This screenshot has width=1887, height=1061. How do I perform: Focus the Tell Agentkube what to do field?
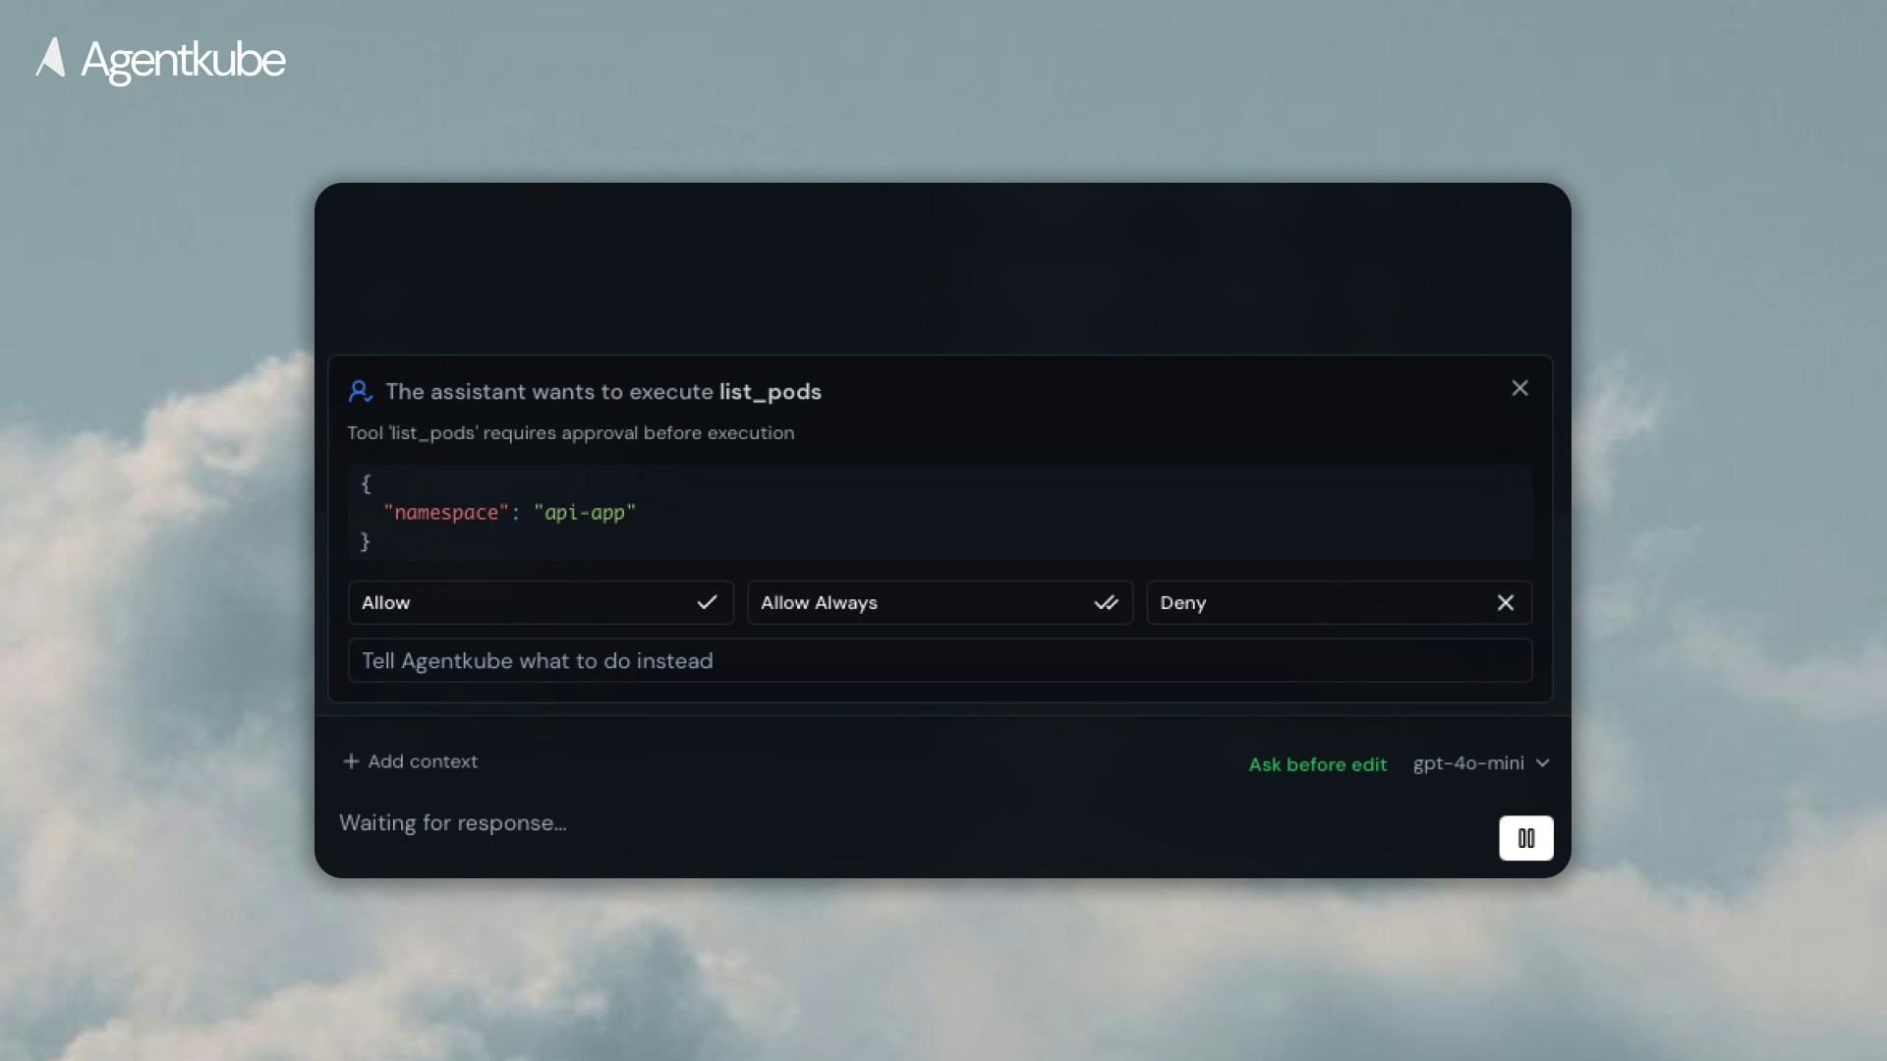[x=940, y=660]
